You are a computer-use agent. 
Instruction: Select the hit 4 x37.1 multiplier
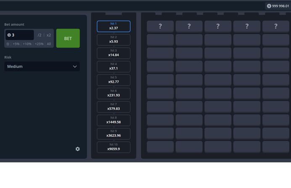(114, 67)
